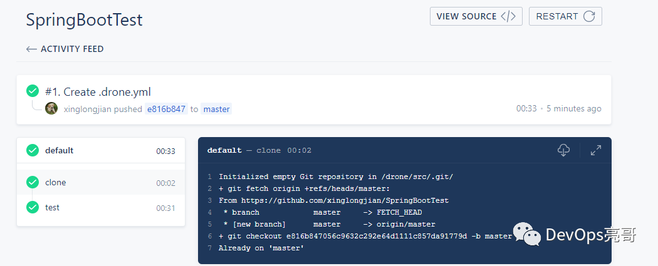Select the clone step
Screen dimensions: 658x266
click(101, 182)
